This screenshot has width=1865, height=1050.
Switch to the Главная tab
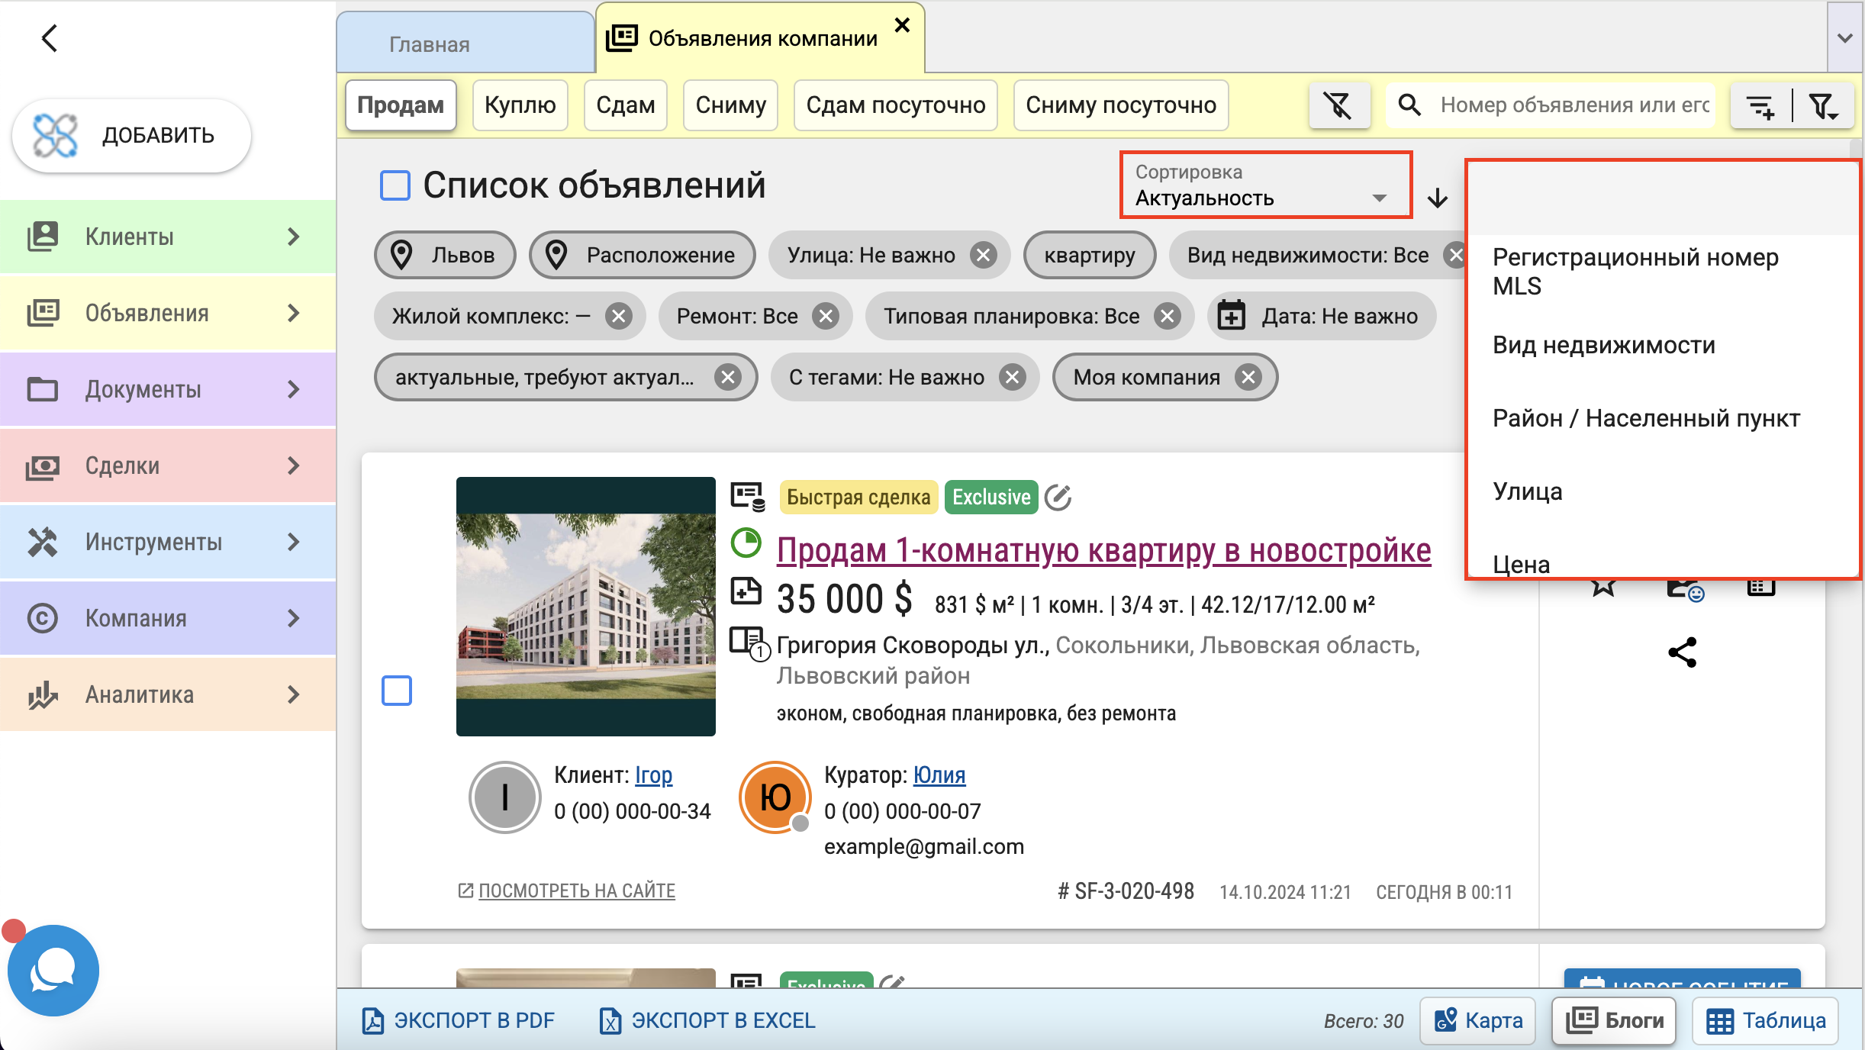(x=465, y=43)
